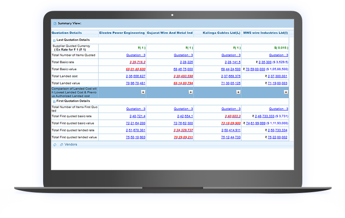
Task: Select the Gujarat Wire And Metal Ind header
Action: [169, 33]
